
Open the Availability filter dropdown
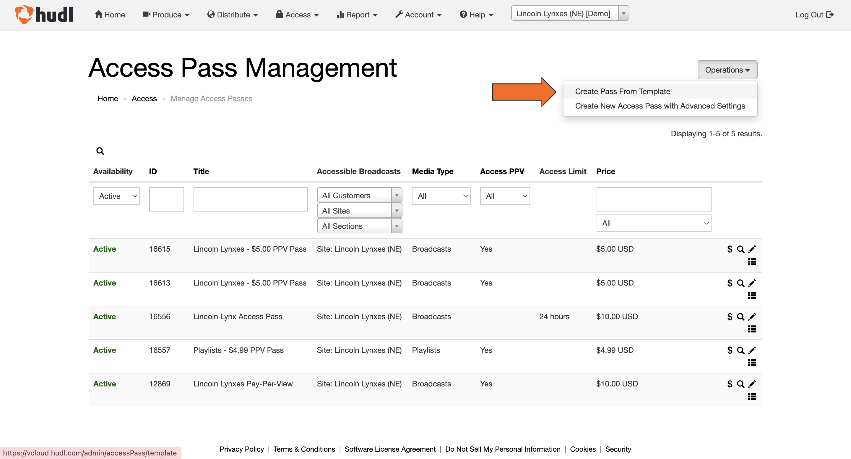(x=116, y=196)
